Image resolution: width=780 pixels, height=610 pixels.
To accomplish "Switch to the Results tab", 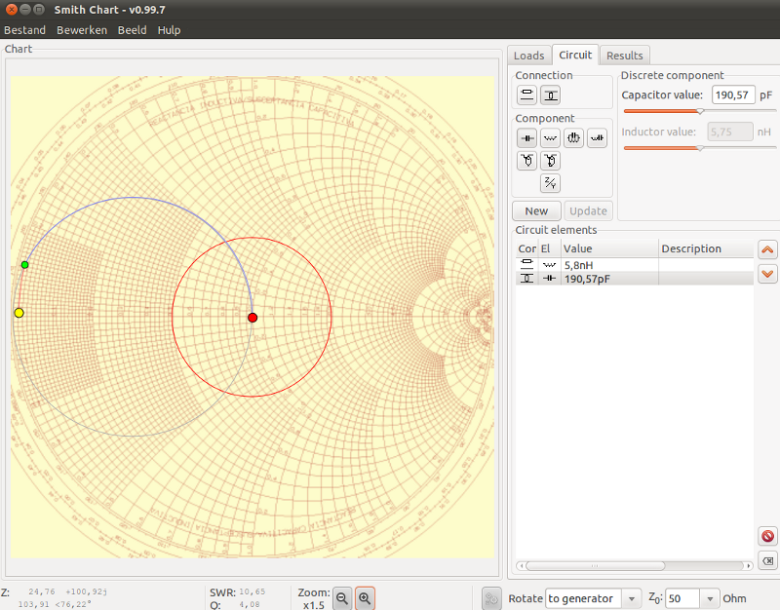I will pyautogui.click(x=624, y=56).
